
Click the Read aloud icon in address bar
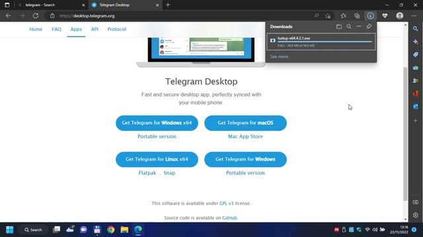pyautogui.click(x=317, y=16)
